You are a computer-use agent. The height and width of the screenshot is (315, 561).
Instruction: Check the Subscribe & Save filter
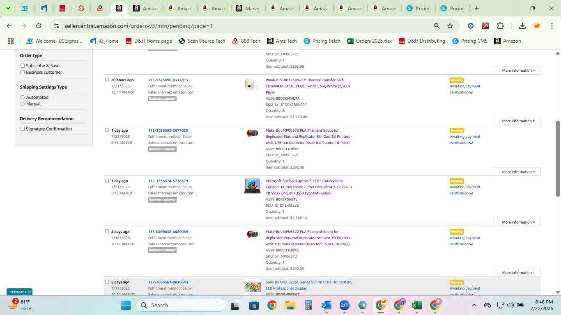click(x=23, y=66)
